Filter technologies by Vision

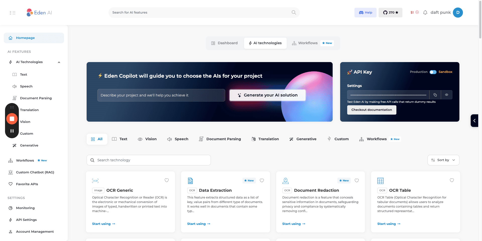[x=147, y=139]
